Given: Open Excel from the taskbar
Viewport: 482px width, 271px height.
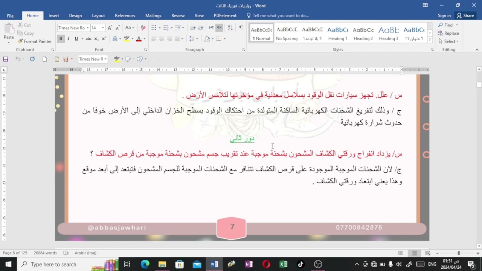Looking at the screenshot, I should (x=284, y=264).
